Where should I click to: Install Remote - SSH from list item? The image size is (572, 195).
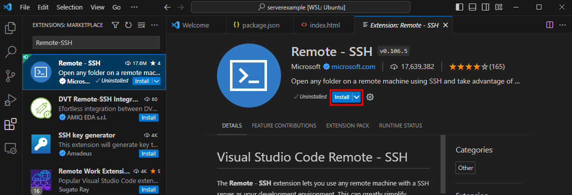click(x=142, y=81)
